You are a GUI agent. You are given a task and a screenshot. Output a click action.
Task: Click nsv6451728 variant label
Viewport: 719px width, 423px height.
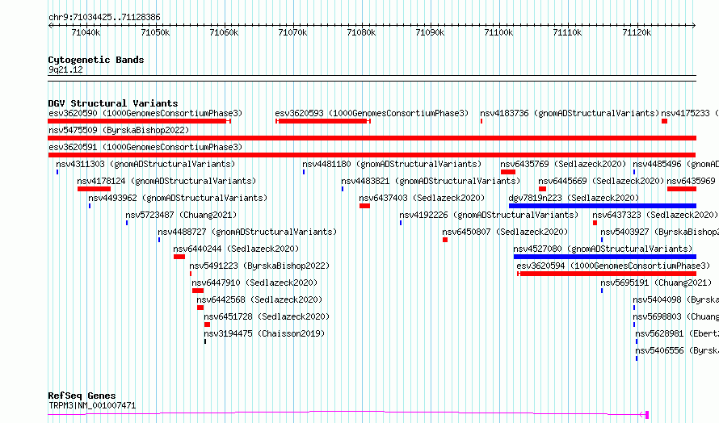pyautogui.click(x=267, y=316)
